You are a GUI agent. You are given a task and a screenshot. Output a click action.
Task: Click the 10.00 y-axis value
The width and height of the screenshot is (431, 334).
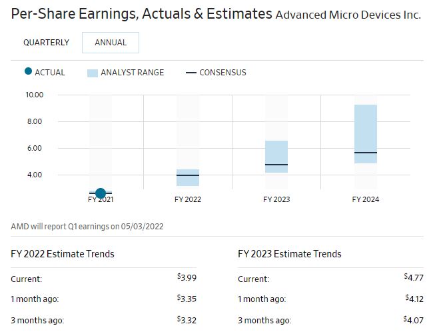click(35, 95)
